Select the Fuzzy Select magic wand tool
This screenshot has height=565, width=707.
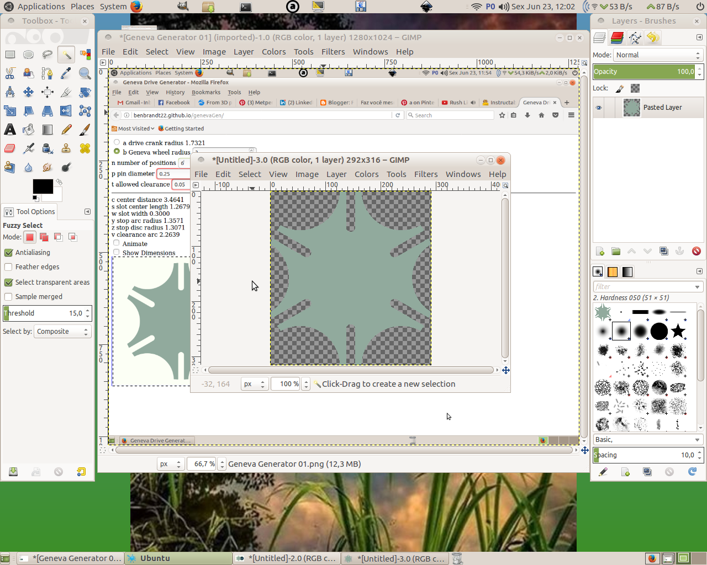click(66, 54)
